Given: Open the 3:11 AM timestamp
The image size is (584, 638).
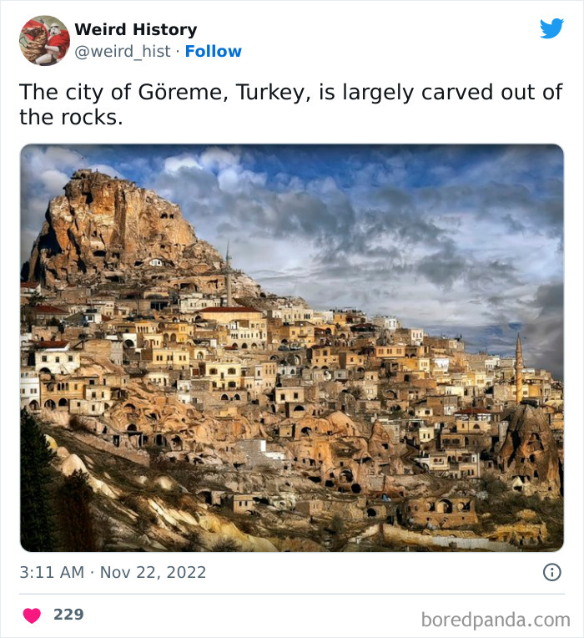Looking at the screenshot, I should [x=52, y=572].
